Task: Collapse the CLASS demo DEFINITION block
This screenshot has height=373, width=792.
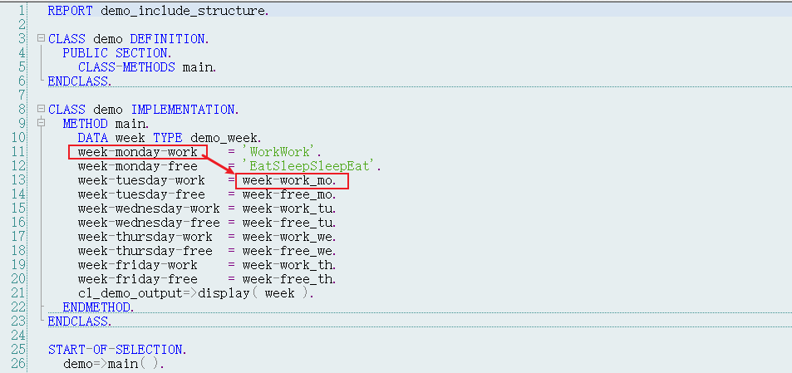Action: click(x=42, y=38)
